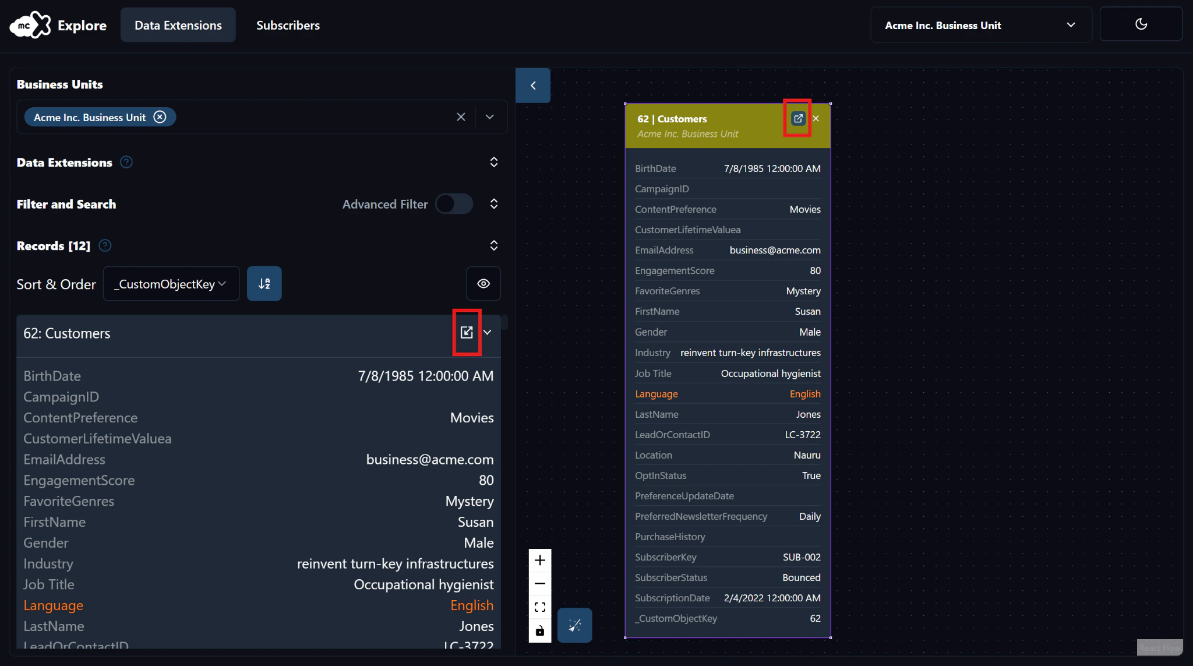Collapse the Records section

click(494, 246)
